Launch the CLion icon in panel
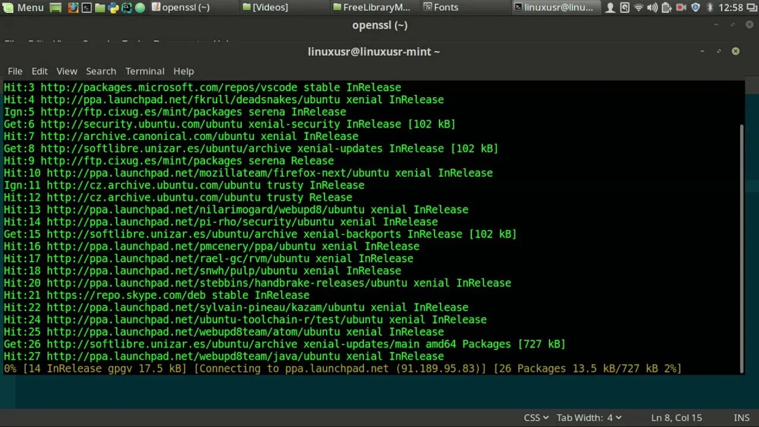Image resolution: width=759 pixels, height=427 pixels. point(127,7)
